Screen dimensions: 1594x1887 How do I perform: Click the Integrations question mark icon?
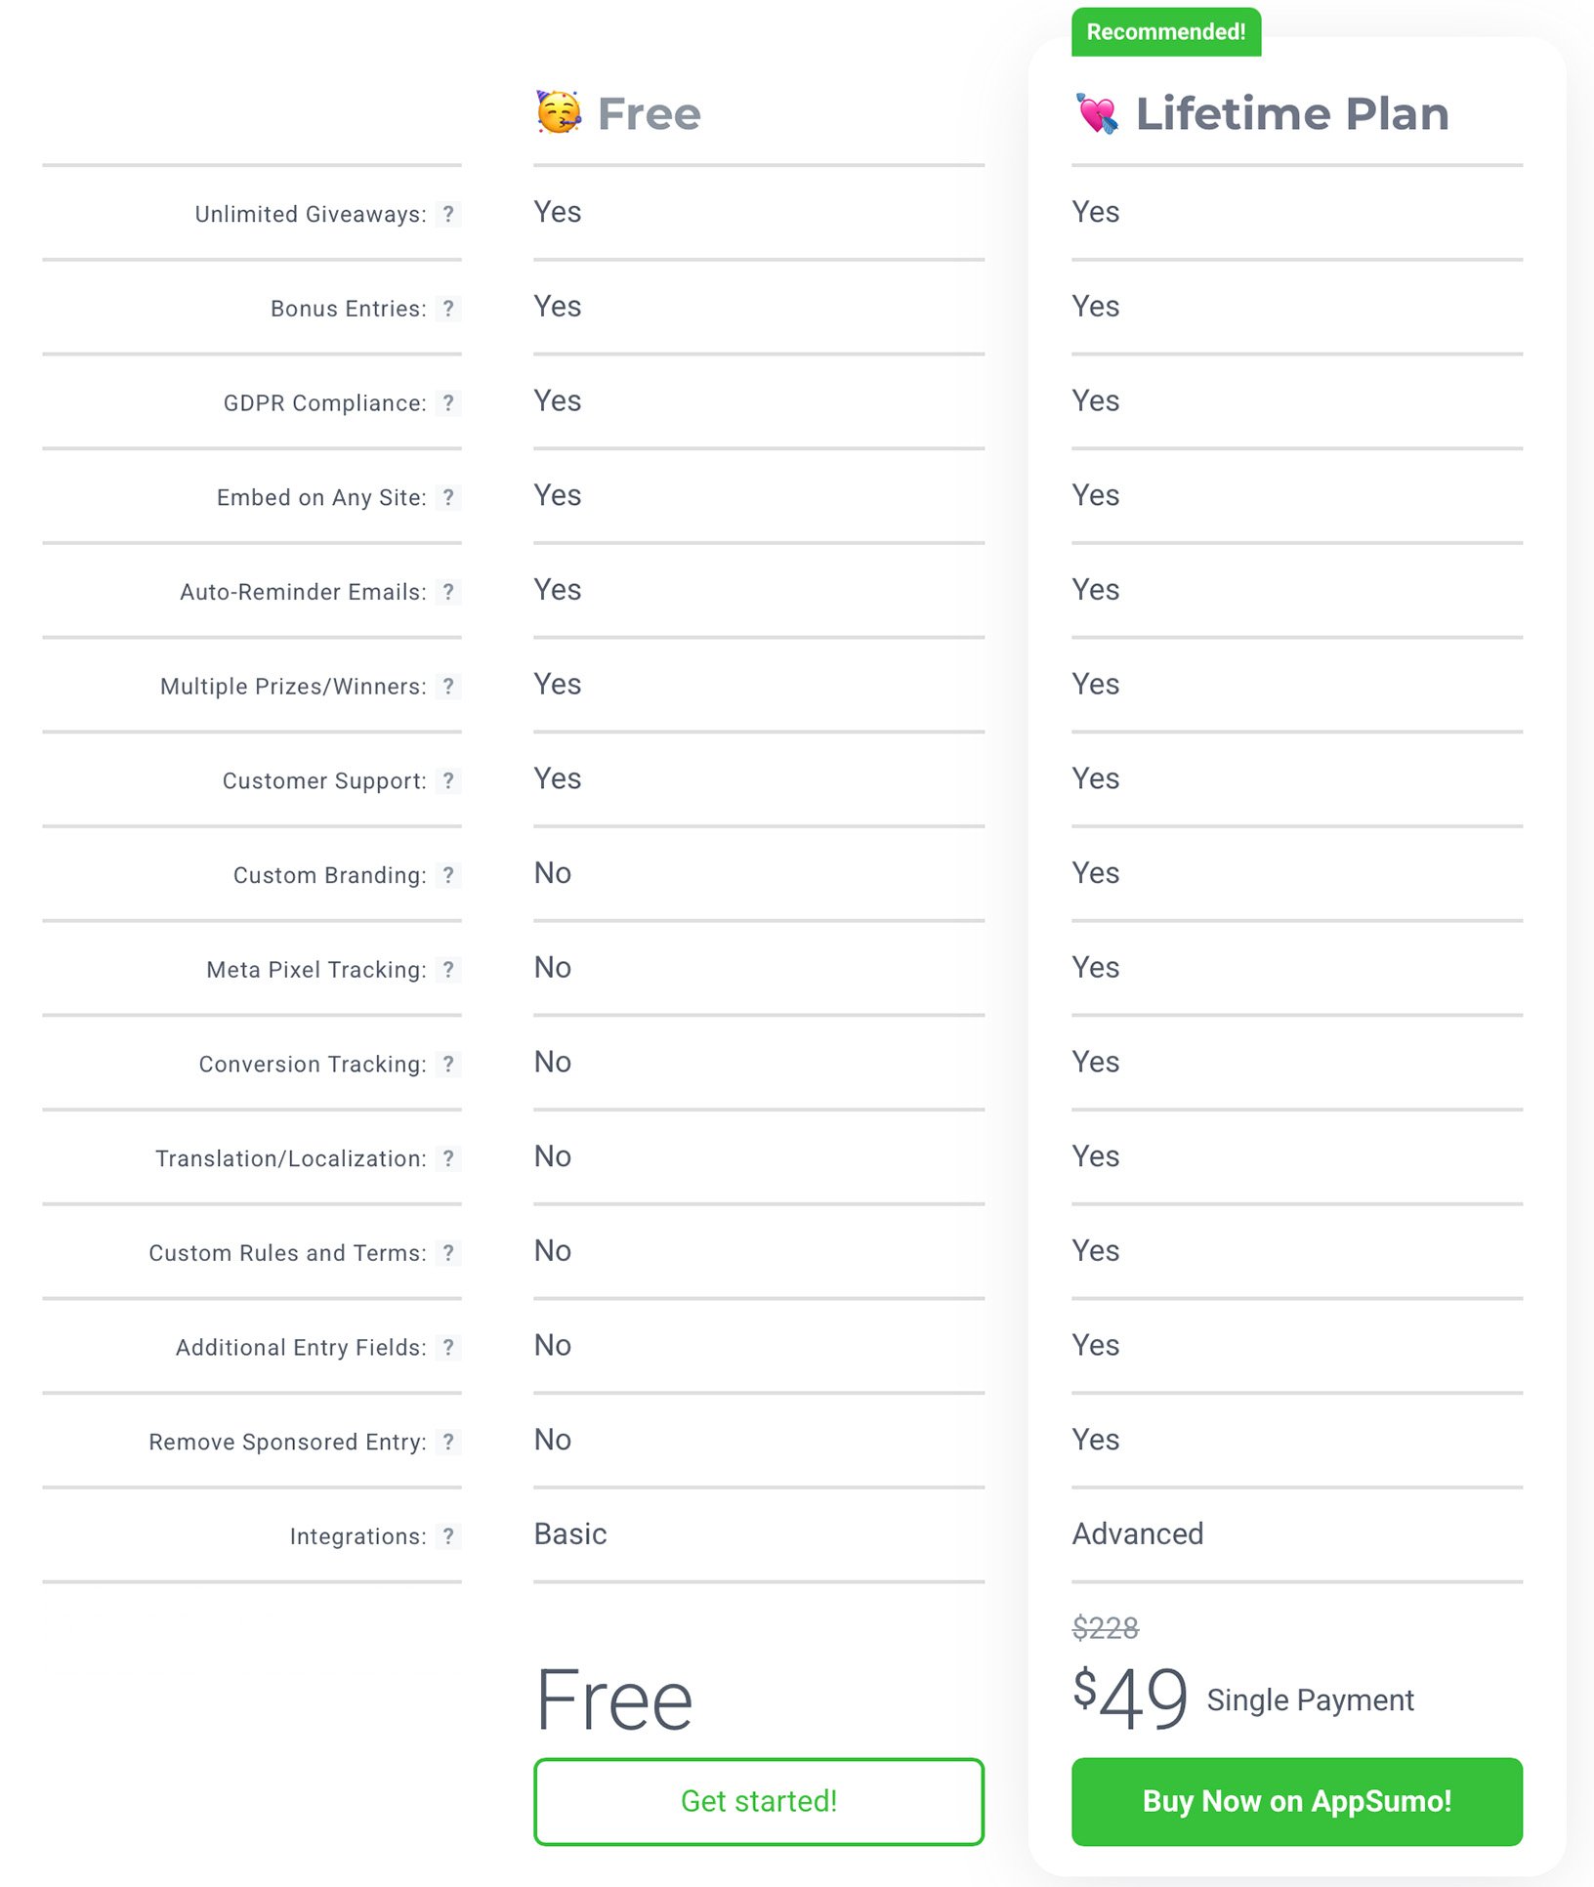pyautogui.click(x=449, y=1535)
